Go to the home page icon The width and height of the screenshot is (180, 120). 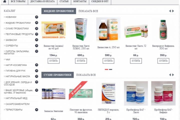click(5, 1)
